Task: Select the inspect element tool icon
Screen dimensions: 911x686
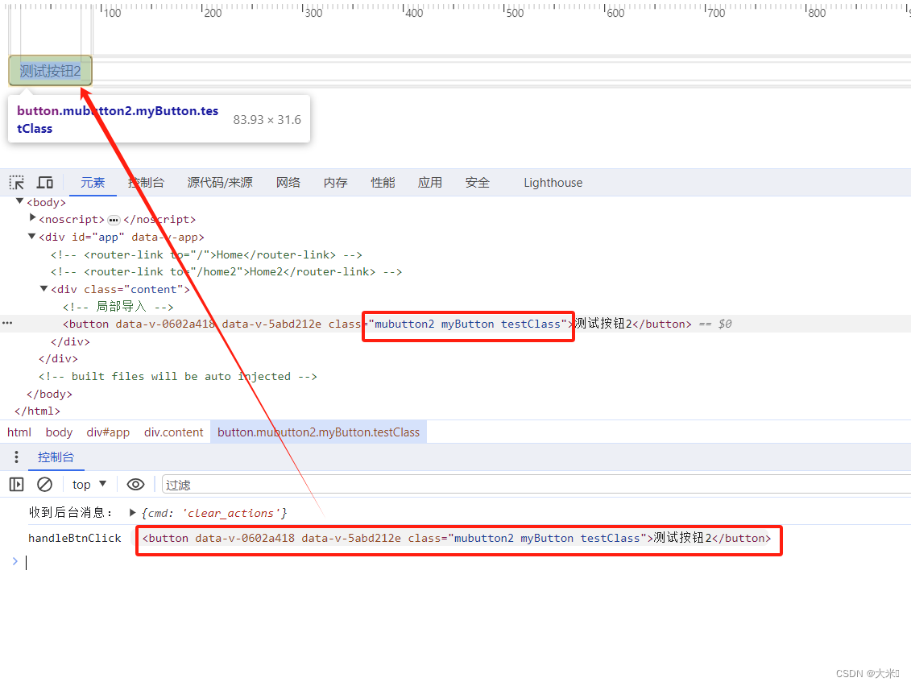Action: (x=16, y=182)
